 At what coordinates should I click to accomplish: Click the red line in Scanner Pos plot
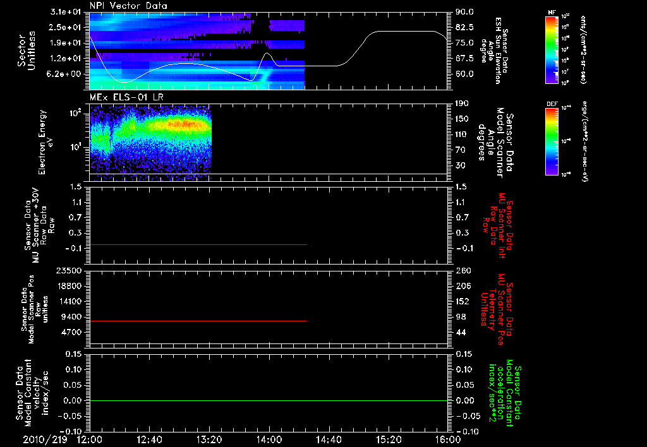click(x=198, y=321)
